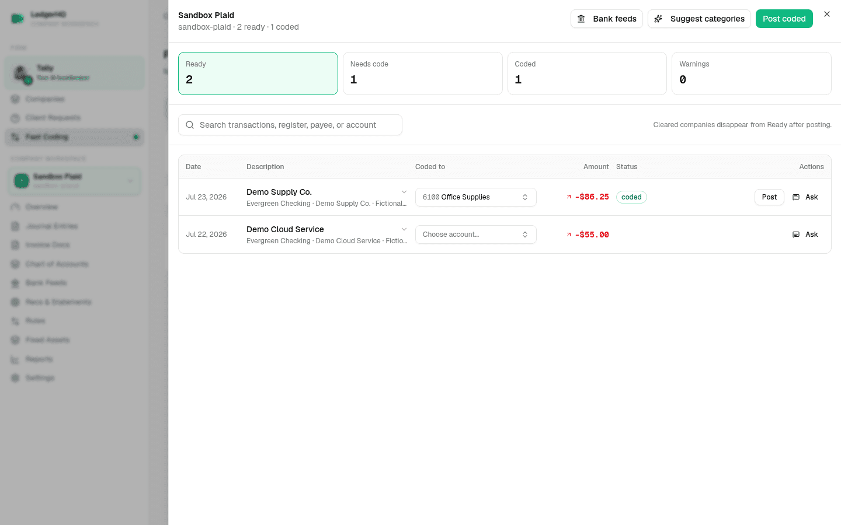Select the Warnings summary card
841x525 pixels.
[x=752, y=73]
